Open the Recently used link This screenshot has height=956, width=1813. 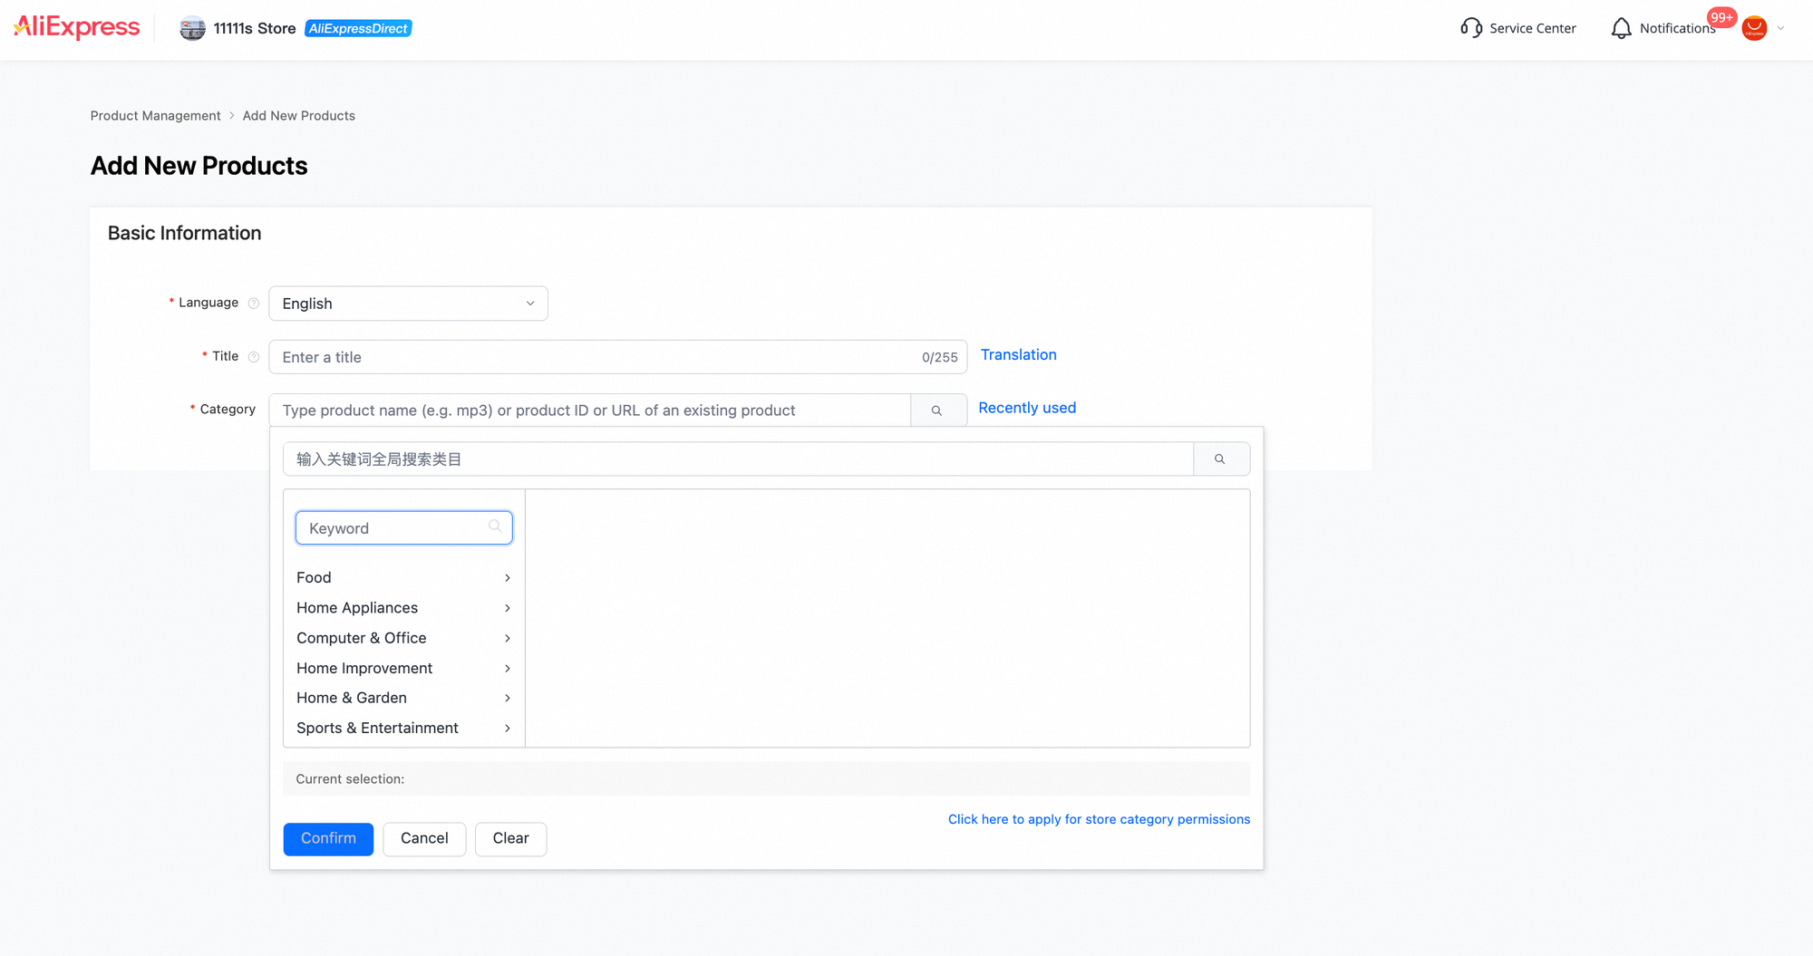point(1027,408)
